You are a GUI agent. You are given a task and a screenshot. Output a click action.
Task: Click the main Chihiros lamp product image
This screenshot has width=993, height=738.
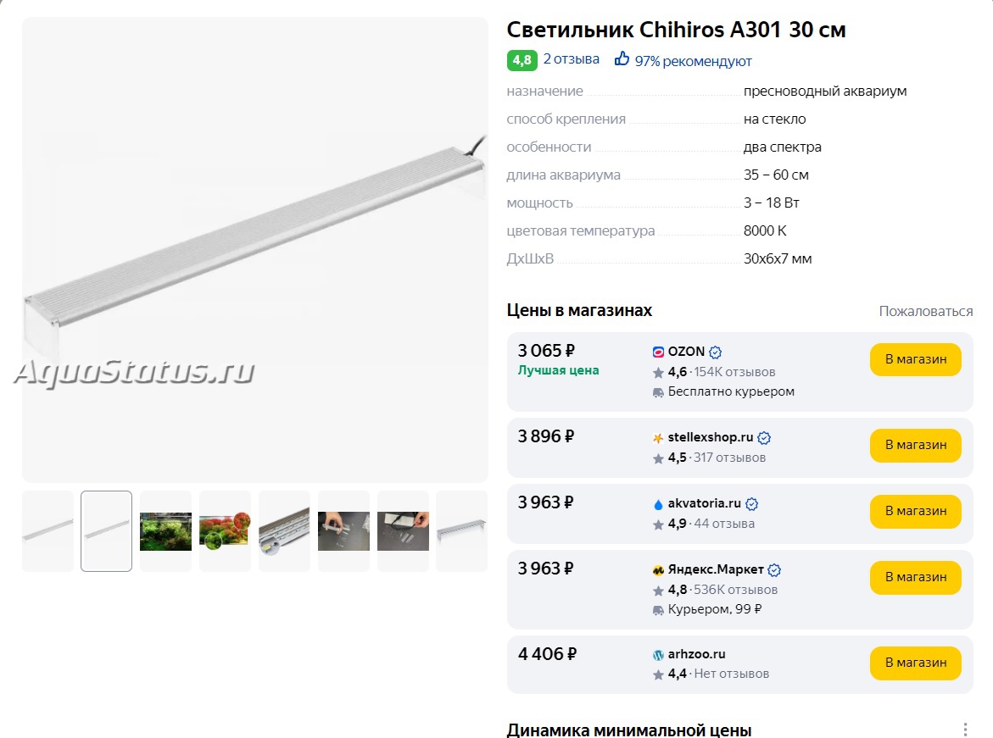[x=255, y=250]
